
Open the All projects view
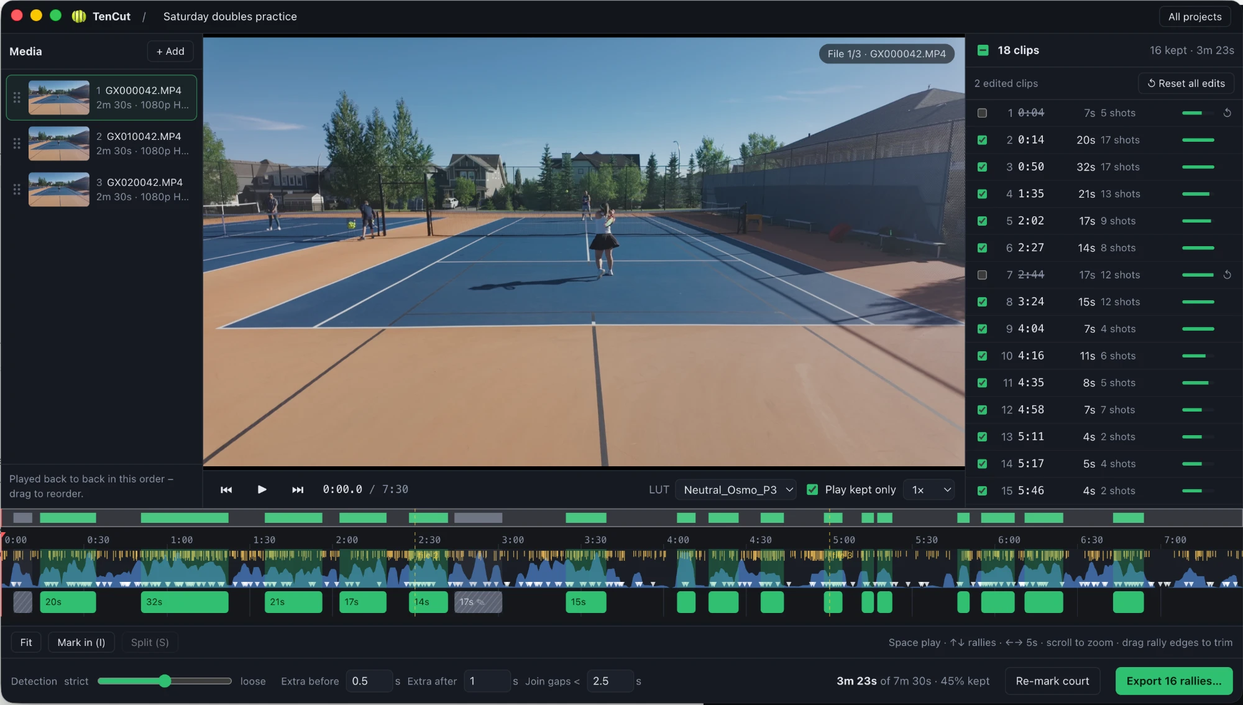(x=1195, y=17)
